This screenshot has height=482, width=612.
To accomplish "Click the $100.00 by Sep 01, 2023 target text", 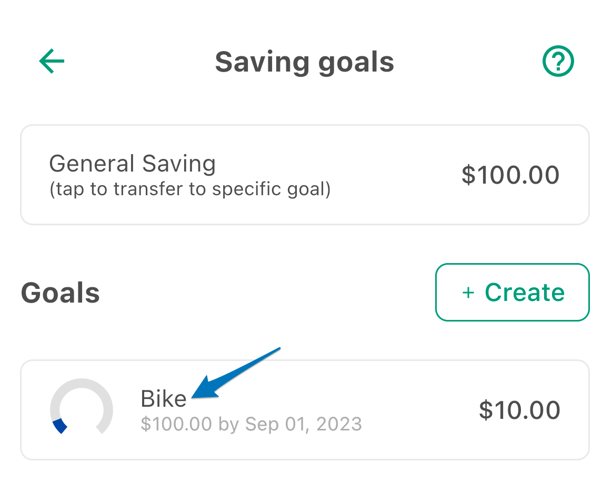I will coord(252,424).
